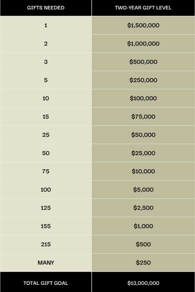Click the 100 gifts needed cell

click(x=46, y=190)
